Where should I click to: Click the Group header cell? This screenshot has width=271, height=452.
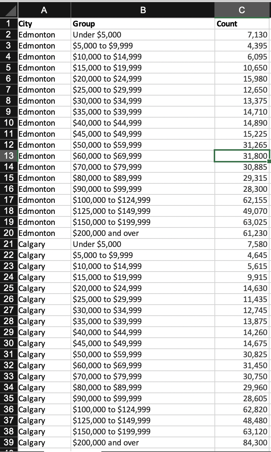pyautogui.click(x=142, y=24)
